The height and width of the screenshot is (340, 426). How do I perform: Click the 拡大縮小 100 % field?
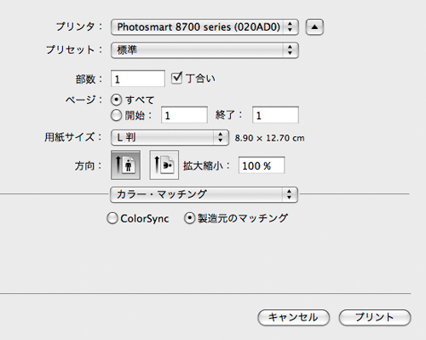coord(262,165)
